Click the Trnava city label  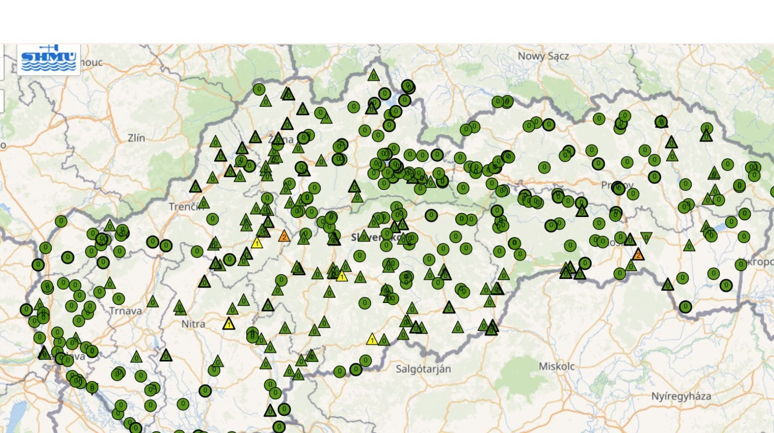tap(125, 310)
